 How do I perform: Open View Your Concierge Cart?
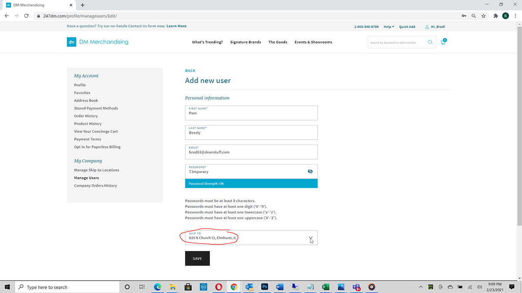pos(96,132)
